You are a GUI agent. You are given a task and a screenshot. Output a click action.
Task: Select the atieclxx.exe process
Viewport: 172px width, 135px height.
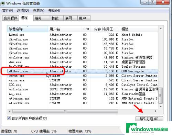click(83, 103)
